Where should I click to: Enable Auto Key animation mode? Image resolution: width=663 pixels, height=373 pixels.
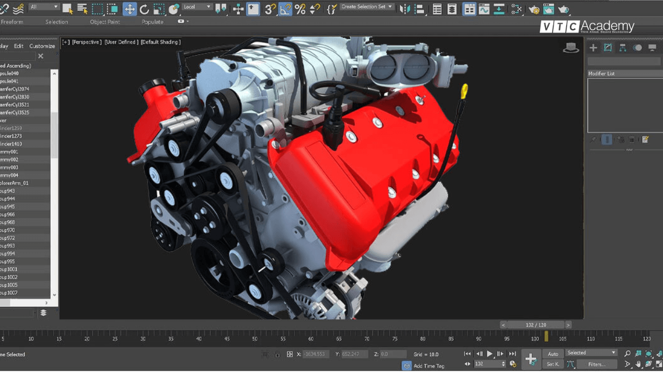point(553,354)
